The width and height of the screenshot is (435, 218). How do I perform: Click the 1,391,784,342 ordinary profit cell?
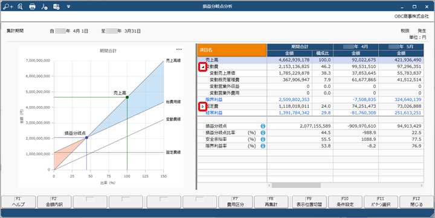tap(289, 113)
